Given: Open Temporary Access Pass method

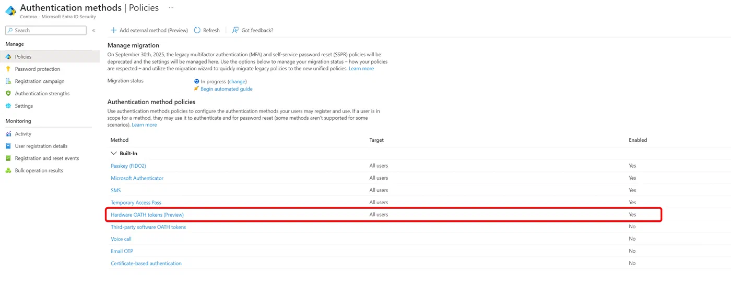Looking at the screenshot, I should (136, 203).
